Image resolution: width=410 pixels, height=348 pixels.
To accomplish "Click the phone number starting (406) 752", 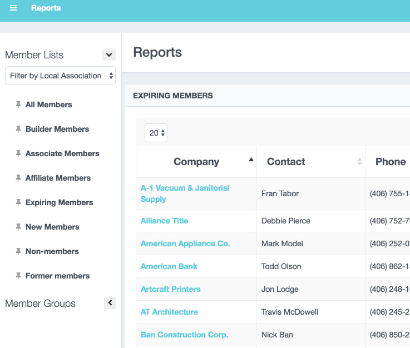I will click(389, 221).
